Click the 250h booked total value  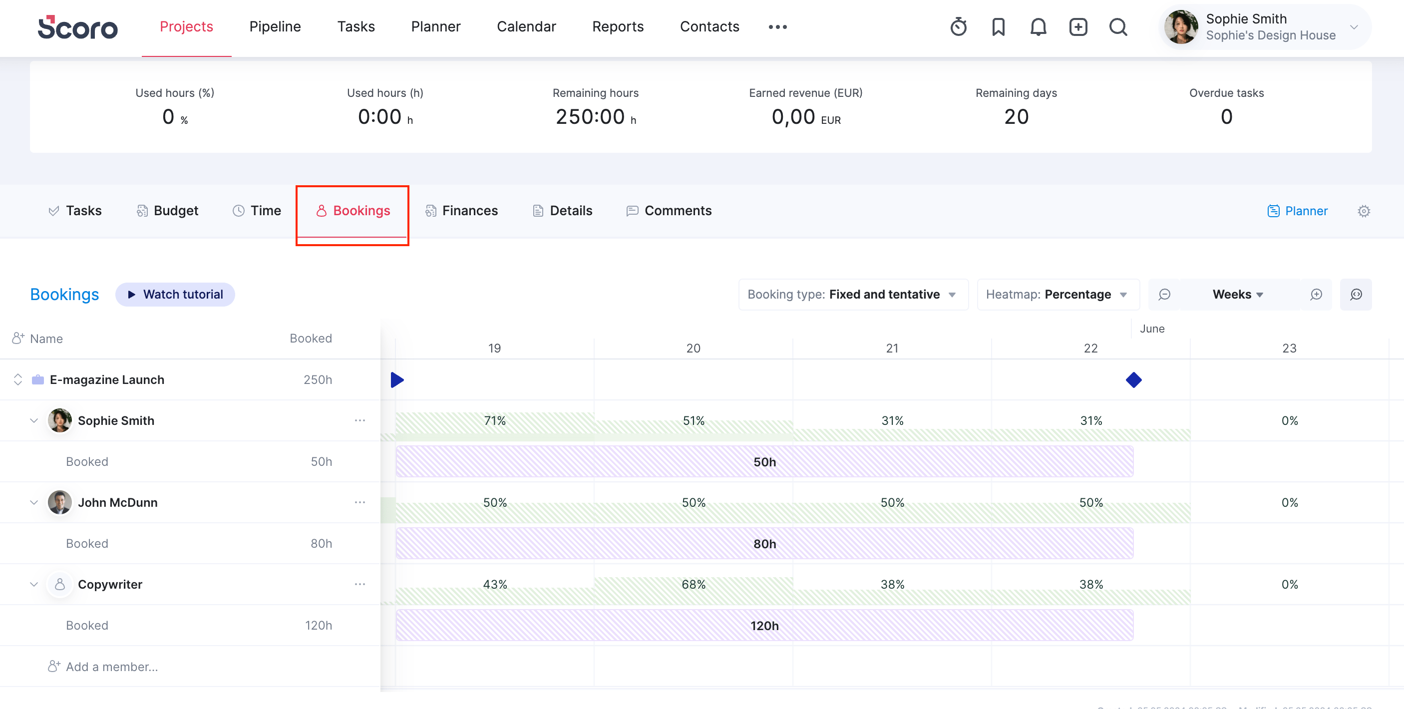coord(318,380)
